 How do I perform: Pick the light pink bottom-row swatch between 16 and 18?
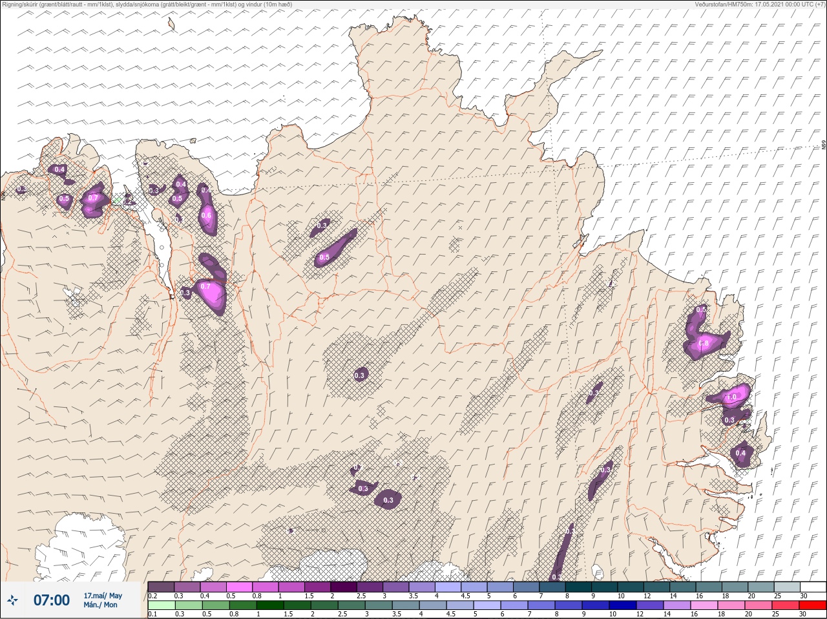[x=705, y=605]
